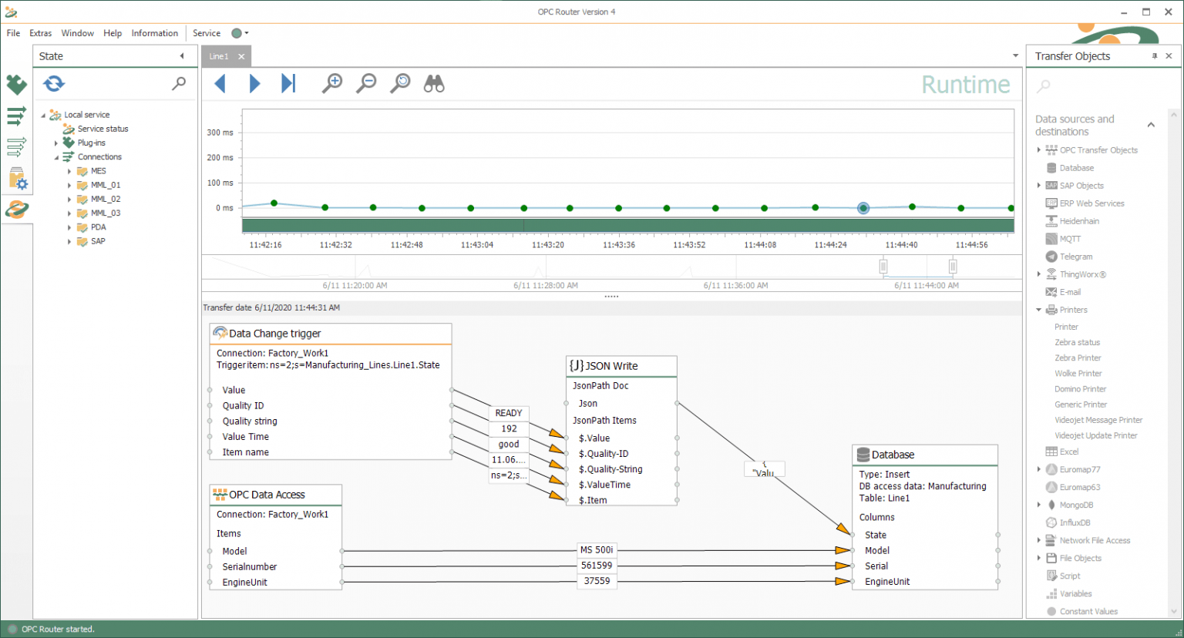
Task: Click the blue back arrow in toolbar
Action: (220, 83)
